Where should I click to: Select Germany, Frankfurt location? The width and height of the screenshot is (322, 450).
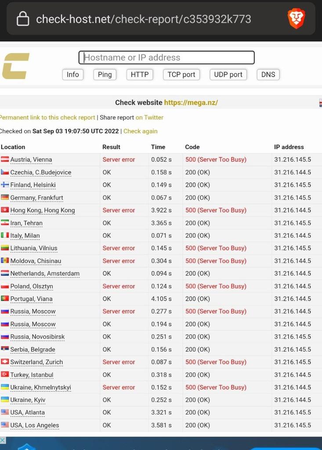tap(37, 198)
